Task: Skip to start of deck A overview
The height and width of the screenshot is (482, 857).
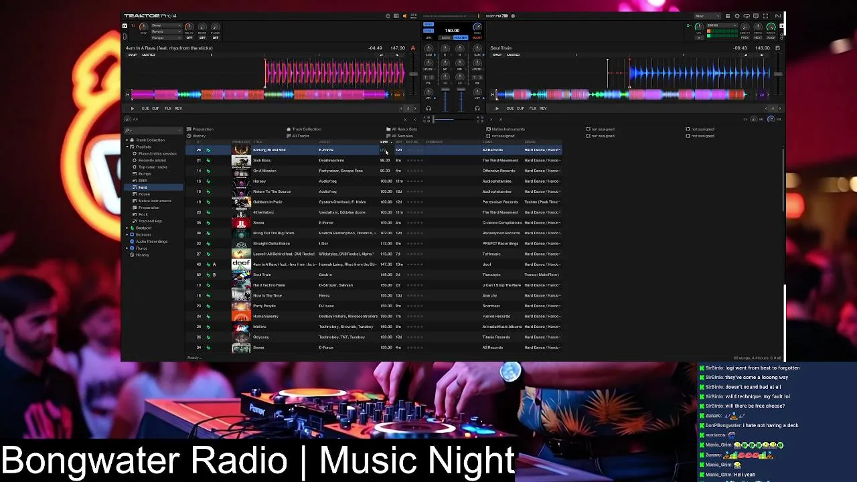Action: point(127,95)
